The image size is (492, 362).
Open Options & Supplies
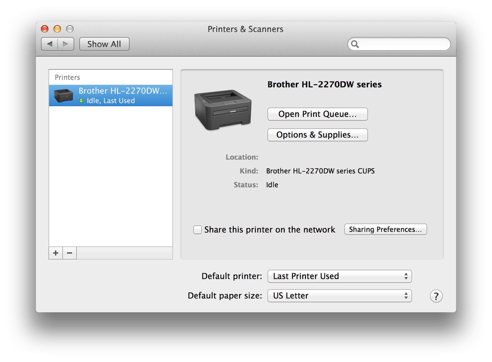pos(318,135)
